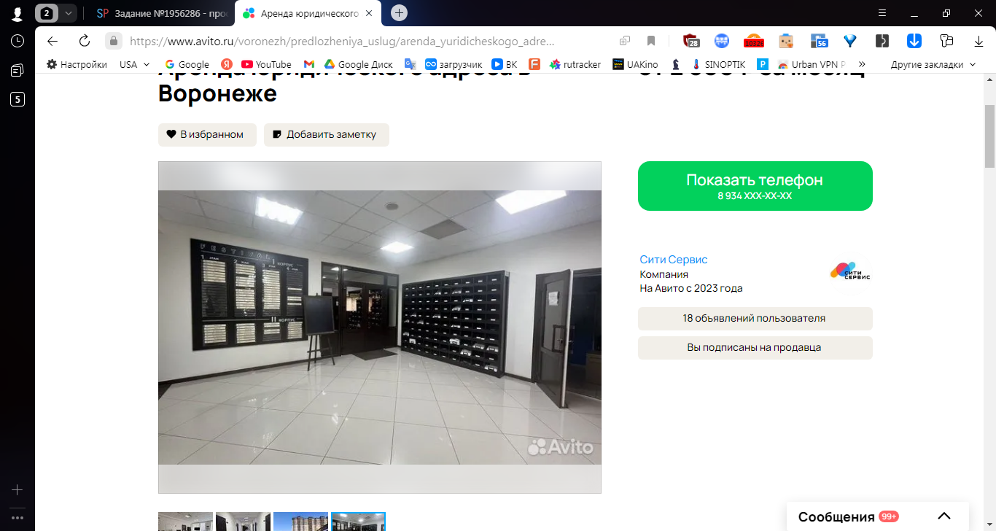Expand the USA bookmarks folder
This screenshot has height=531, width=996.
pos(134,64)
